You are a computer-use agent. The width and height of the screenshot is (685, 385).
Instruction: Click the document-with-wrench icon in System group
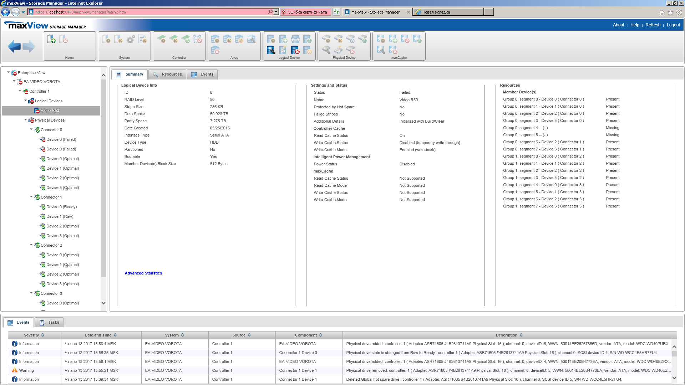[143, 39]
